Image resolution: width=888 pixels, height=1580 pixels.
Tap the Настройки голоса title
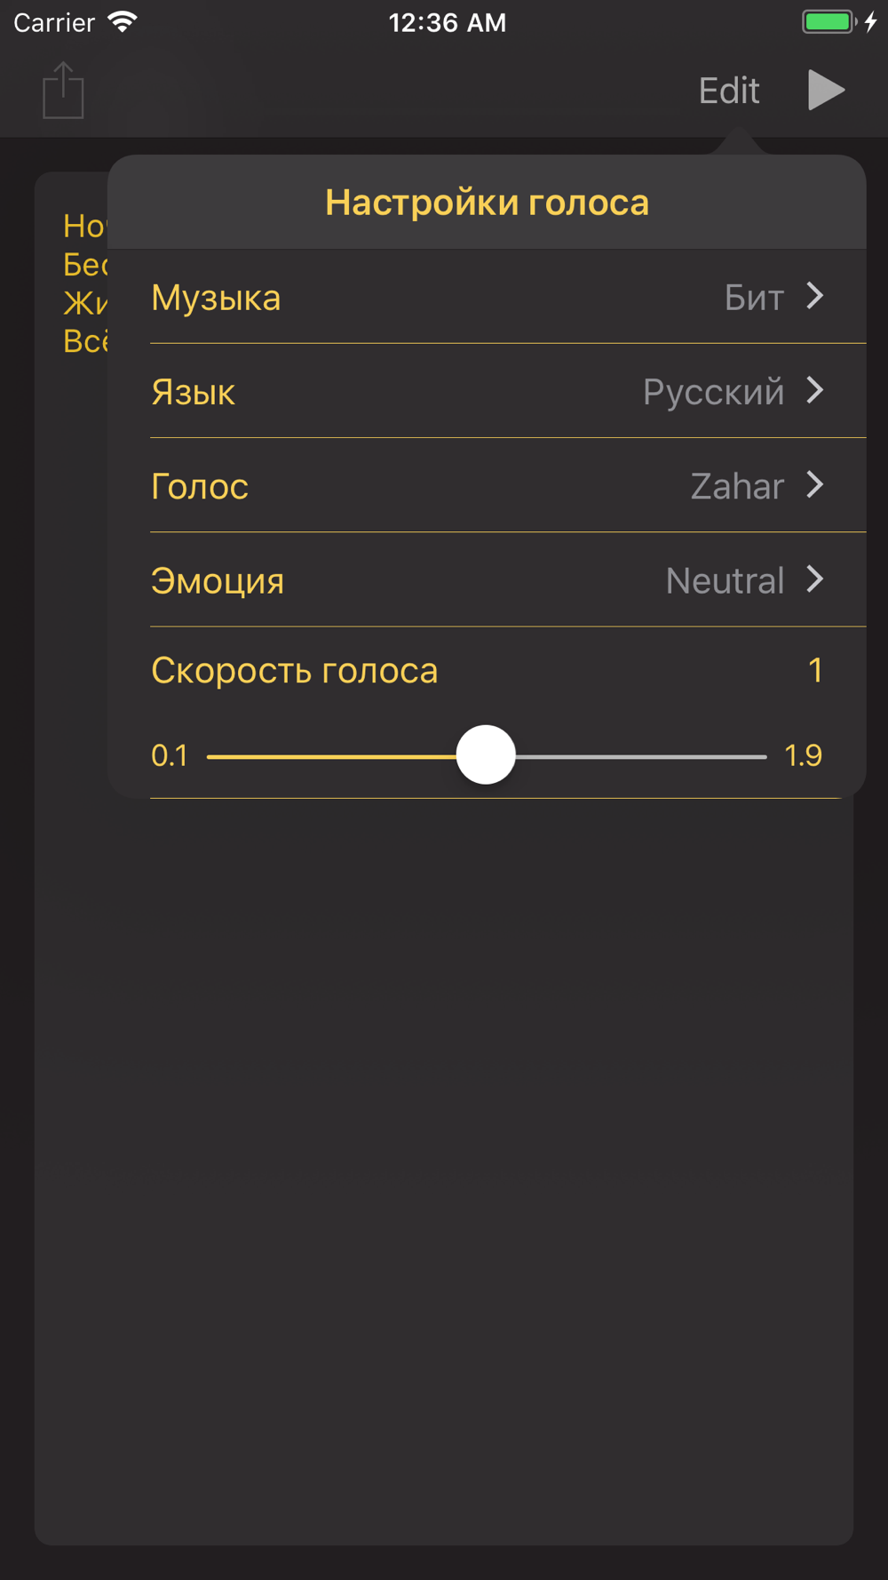point(487,203)
